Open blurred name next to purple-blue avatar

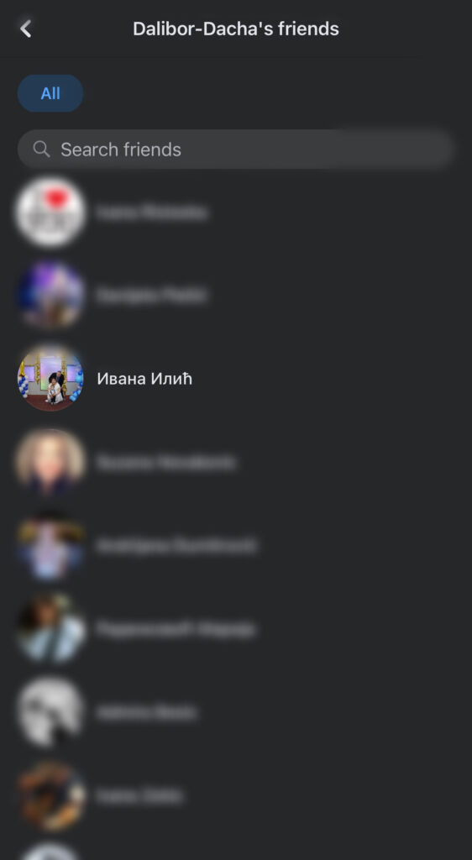click(151, 296)
